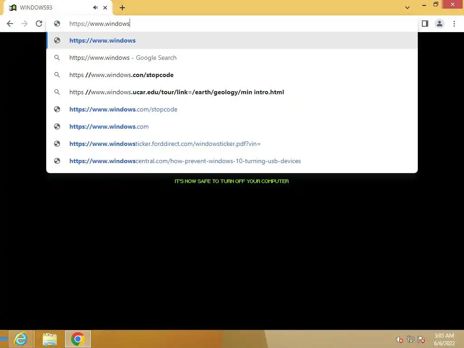The width and height of the screenshot is (464, 348).
Task: Choose the first suggestion https://www.windows
Action: [232, 40]
